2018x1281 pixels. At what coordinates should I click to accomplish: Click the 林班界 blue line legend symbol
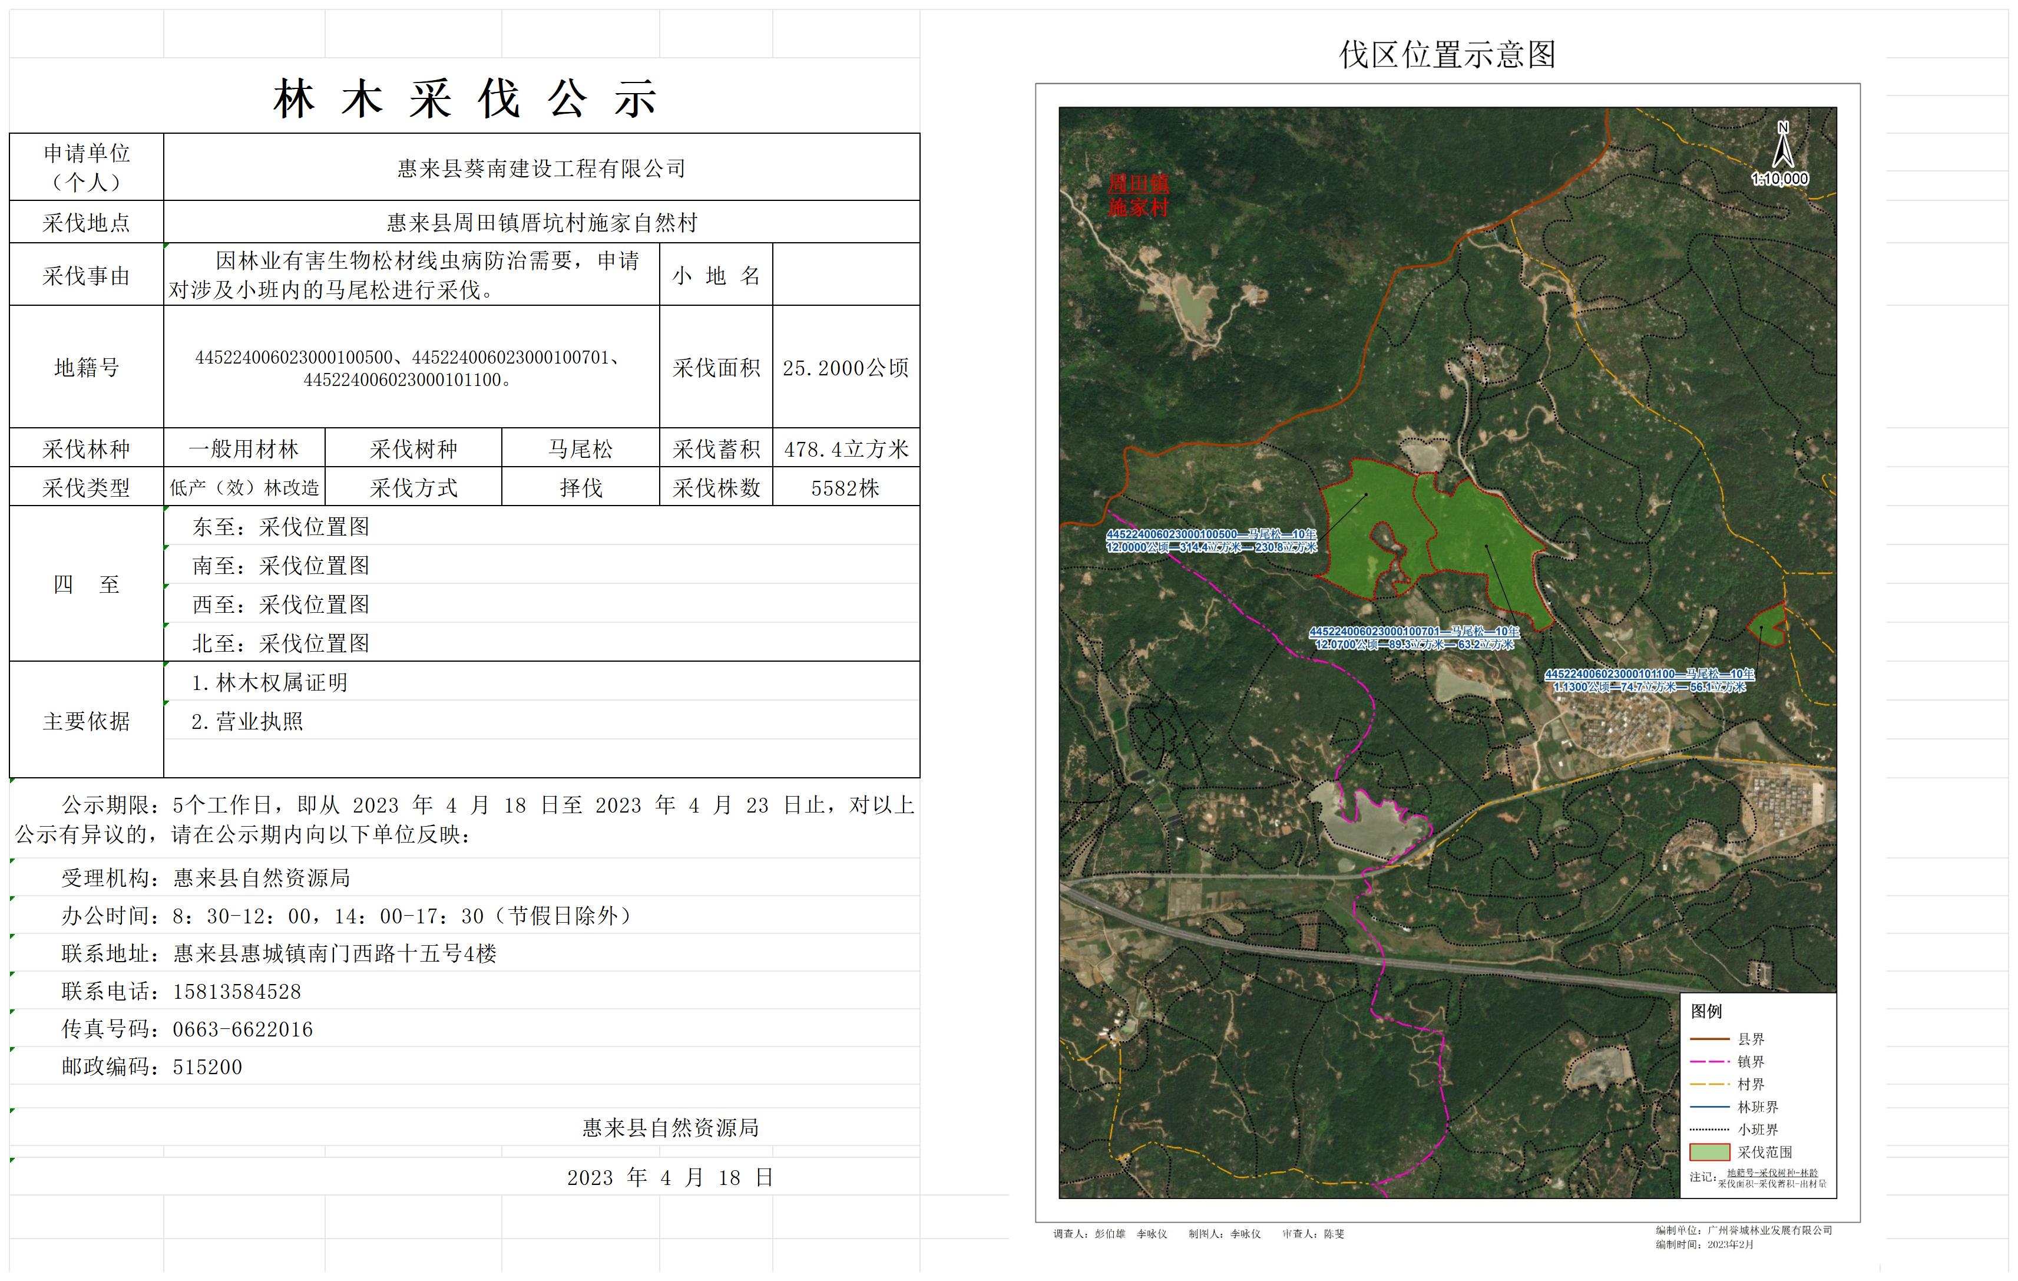[x=1709, y=1107]
